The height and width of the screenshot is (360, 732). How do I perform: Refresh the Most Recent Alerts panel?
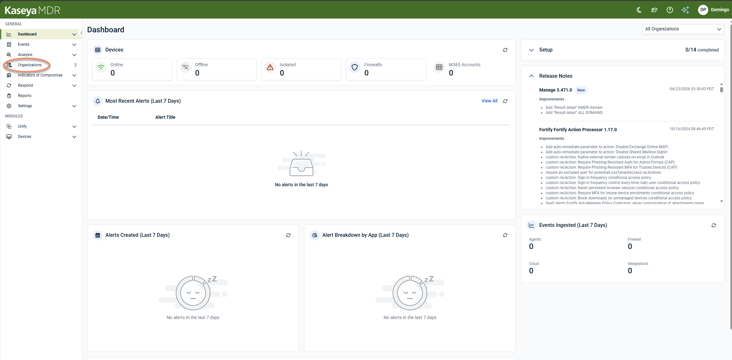point(505,101)
